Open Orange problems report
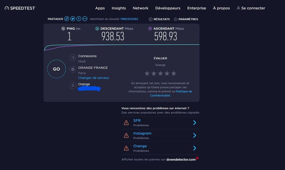 tap(140, 146)
